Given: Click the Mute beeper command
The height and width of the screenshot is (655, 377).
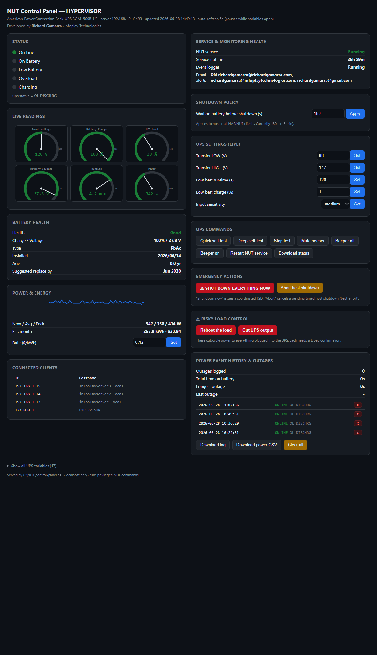Looking at the screenshot, I should [x=313, y=241].
